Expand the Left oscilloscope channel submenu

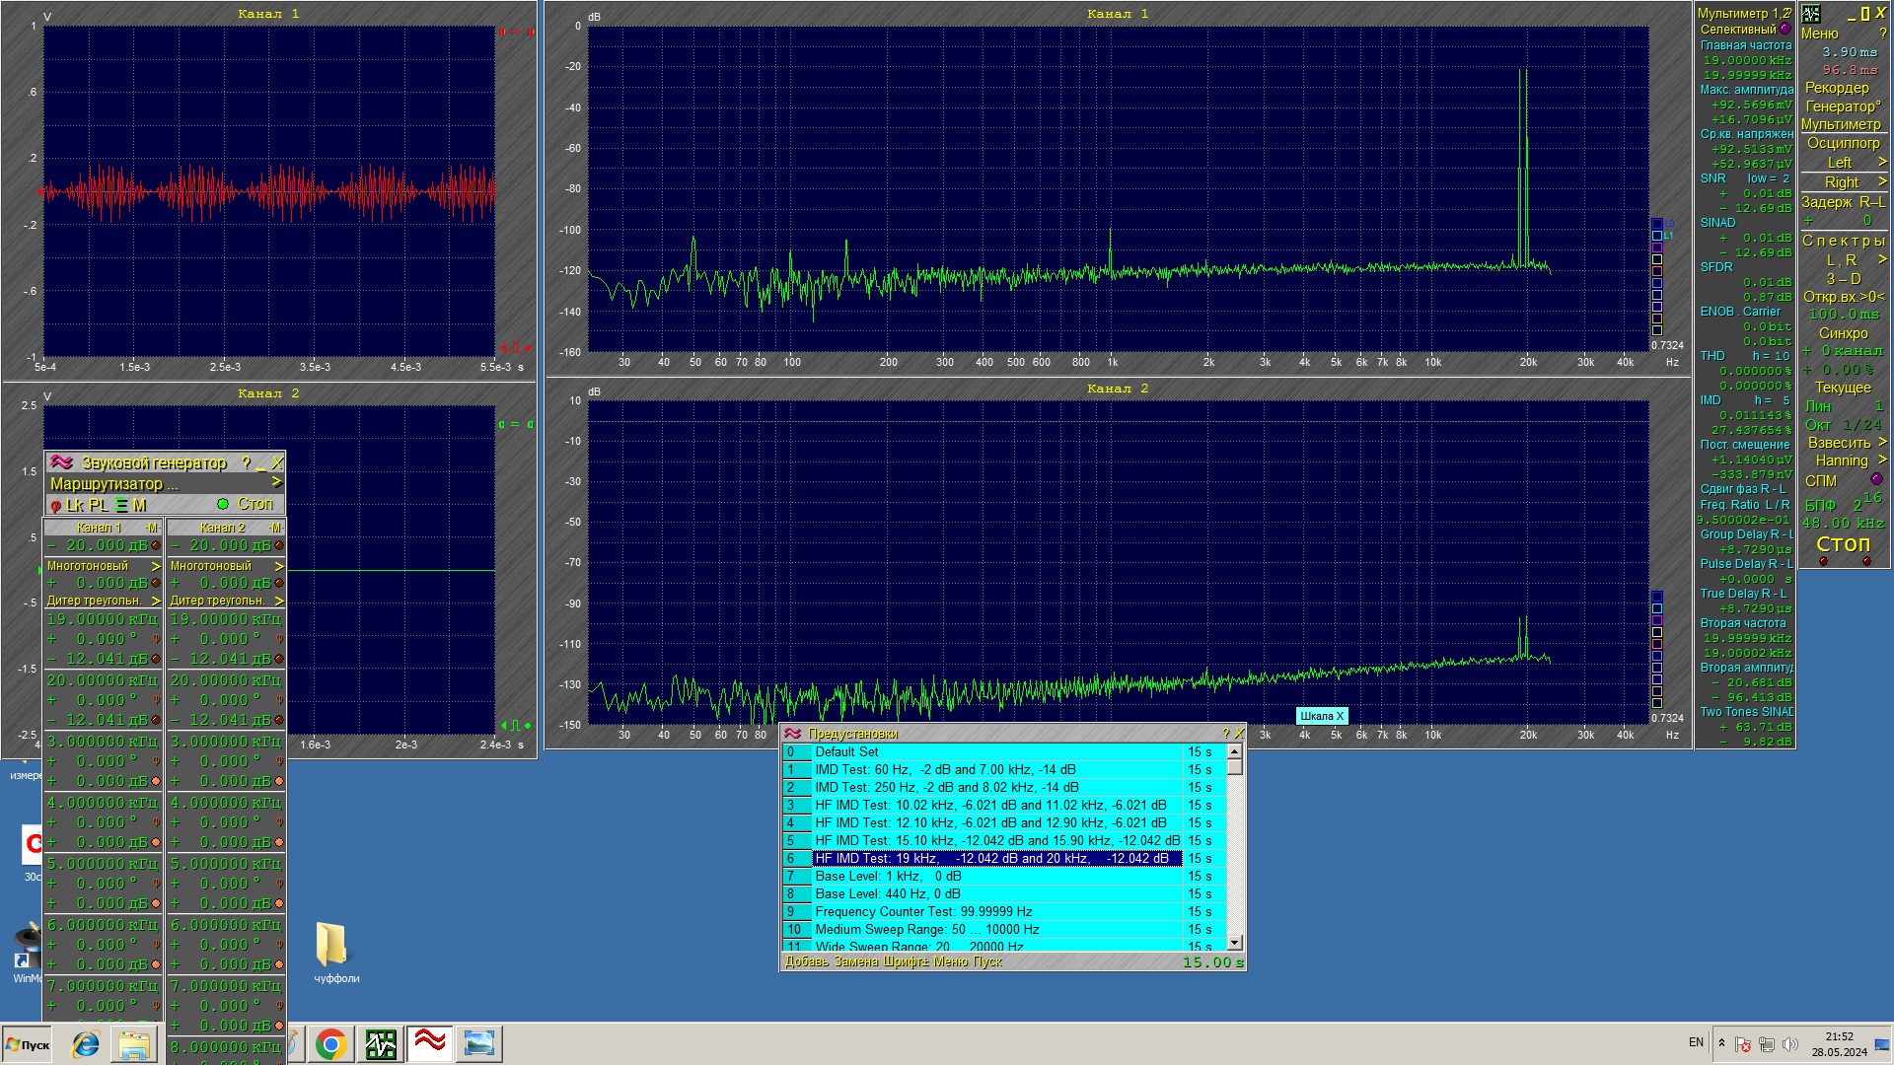pos(1882,163)
